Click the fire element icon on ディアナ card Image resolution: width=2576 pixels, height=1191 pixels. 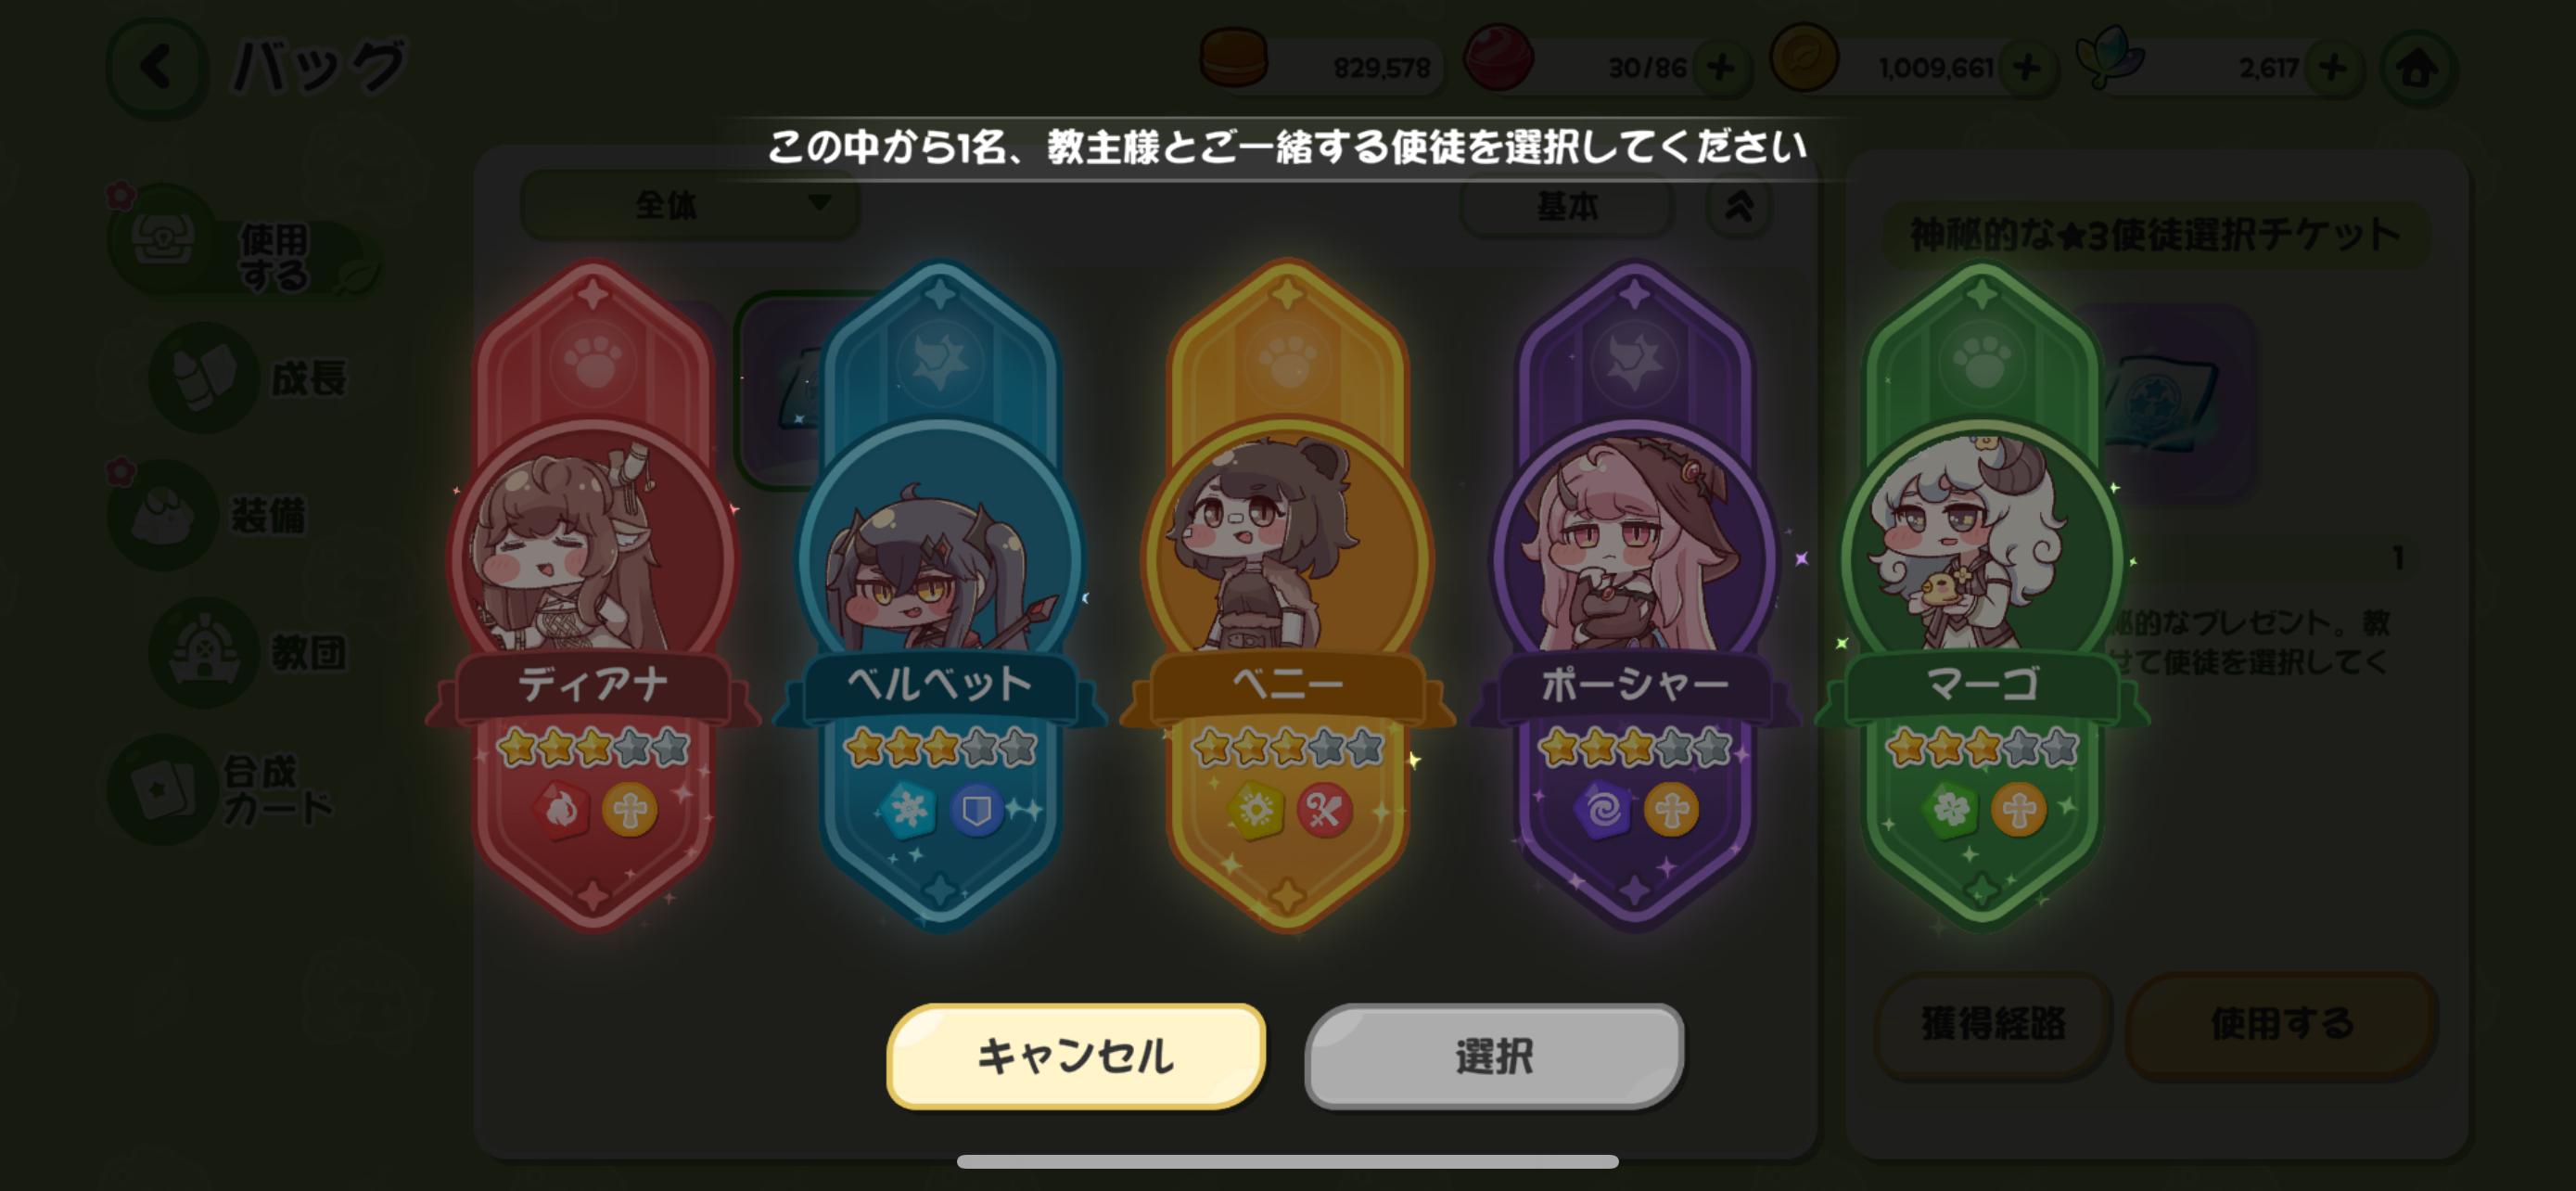[x=560, y=809]
